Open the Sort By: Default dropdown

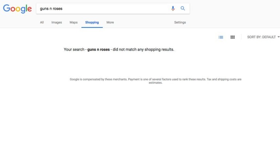coord(263,37)
